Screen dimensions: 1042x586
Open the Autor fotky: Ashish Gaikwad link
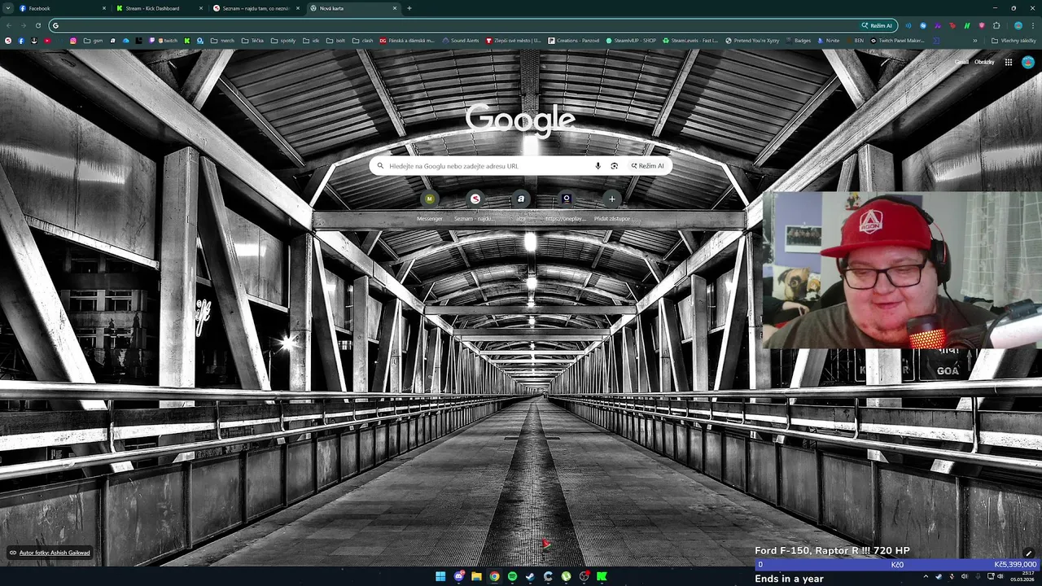point(55,553)
